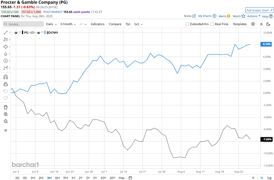
Task: Select the shapes drawing tool
Action: [6, 47]
